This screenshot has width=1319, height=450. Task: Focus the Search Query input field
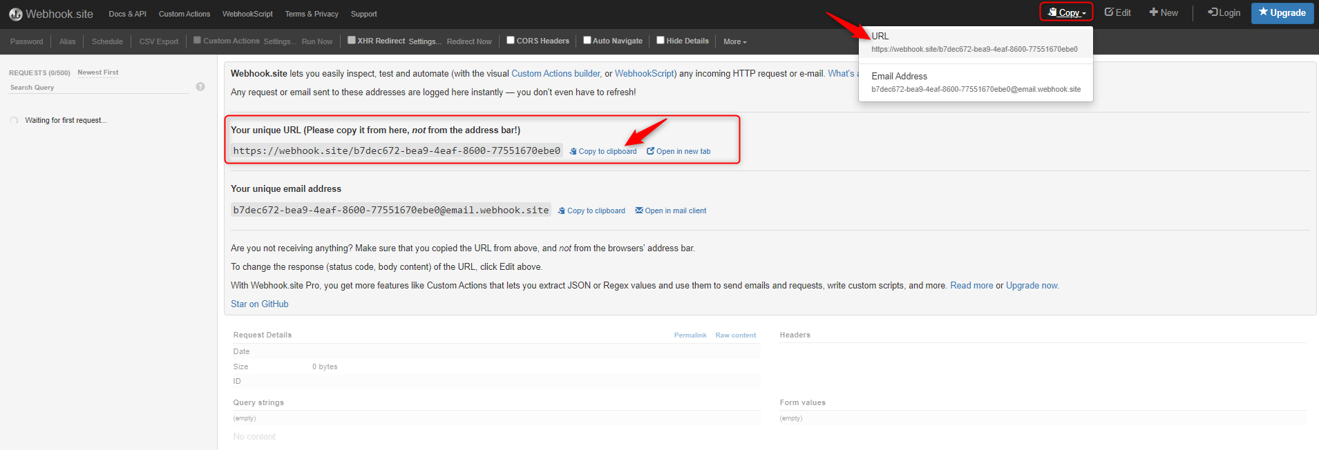(97, 88)
